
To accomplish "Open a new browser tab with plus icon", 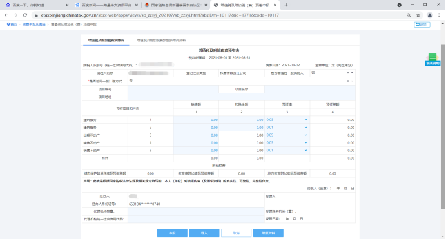I will tap(286, 5).
